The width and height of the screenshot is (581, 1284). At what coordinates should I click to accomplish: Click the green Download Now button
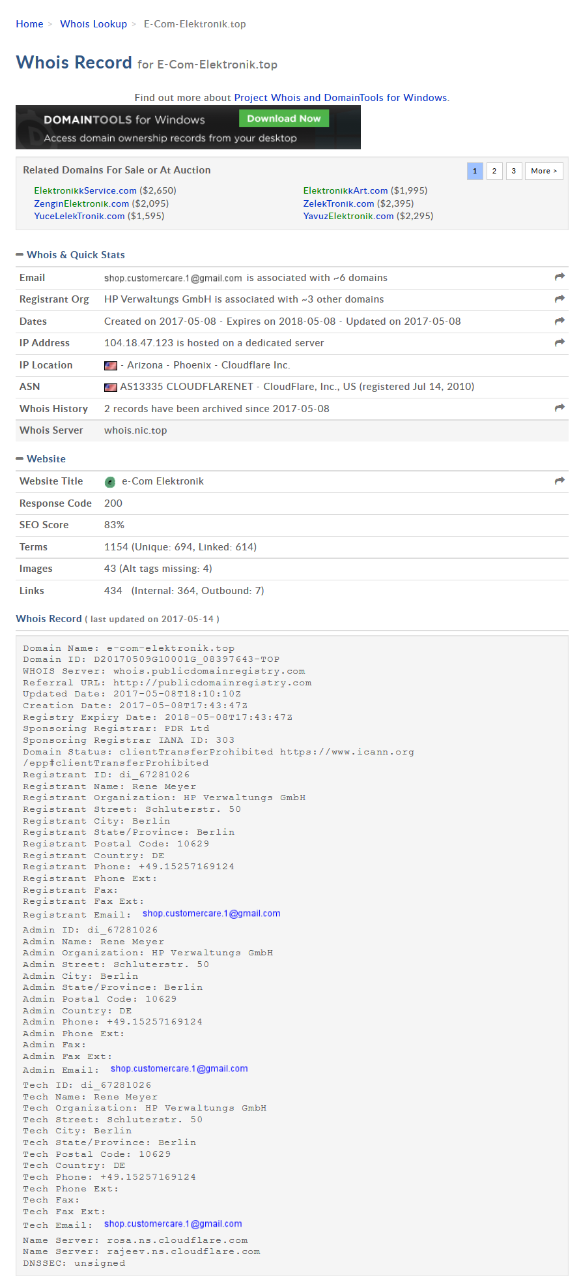tap(284, 119)
